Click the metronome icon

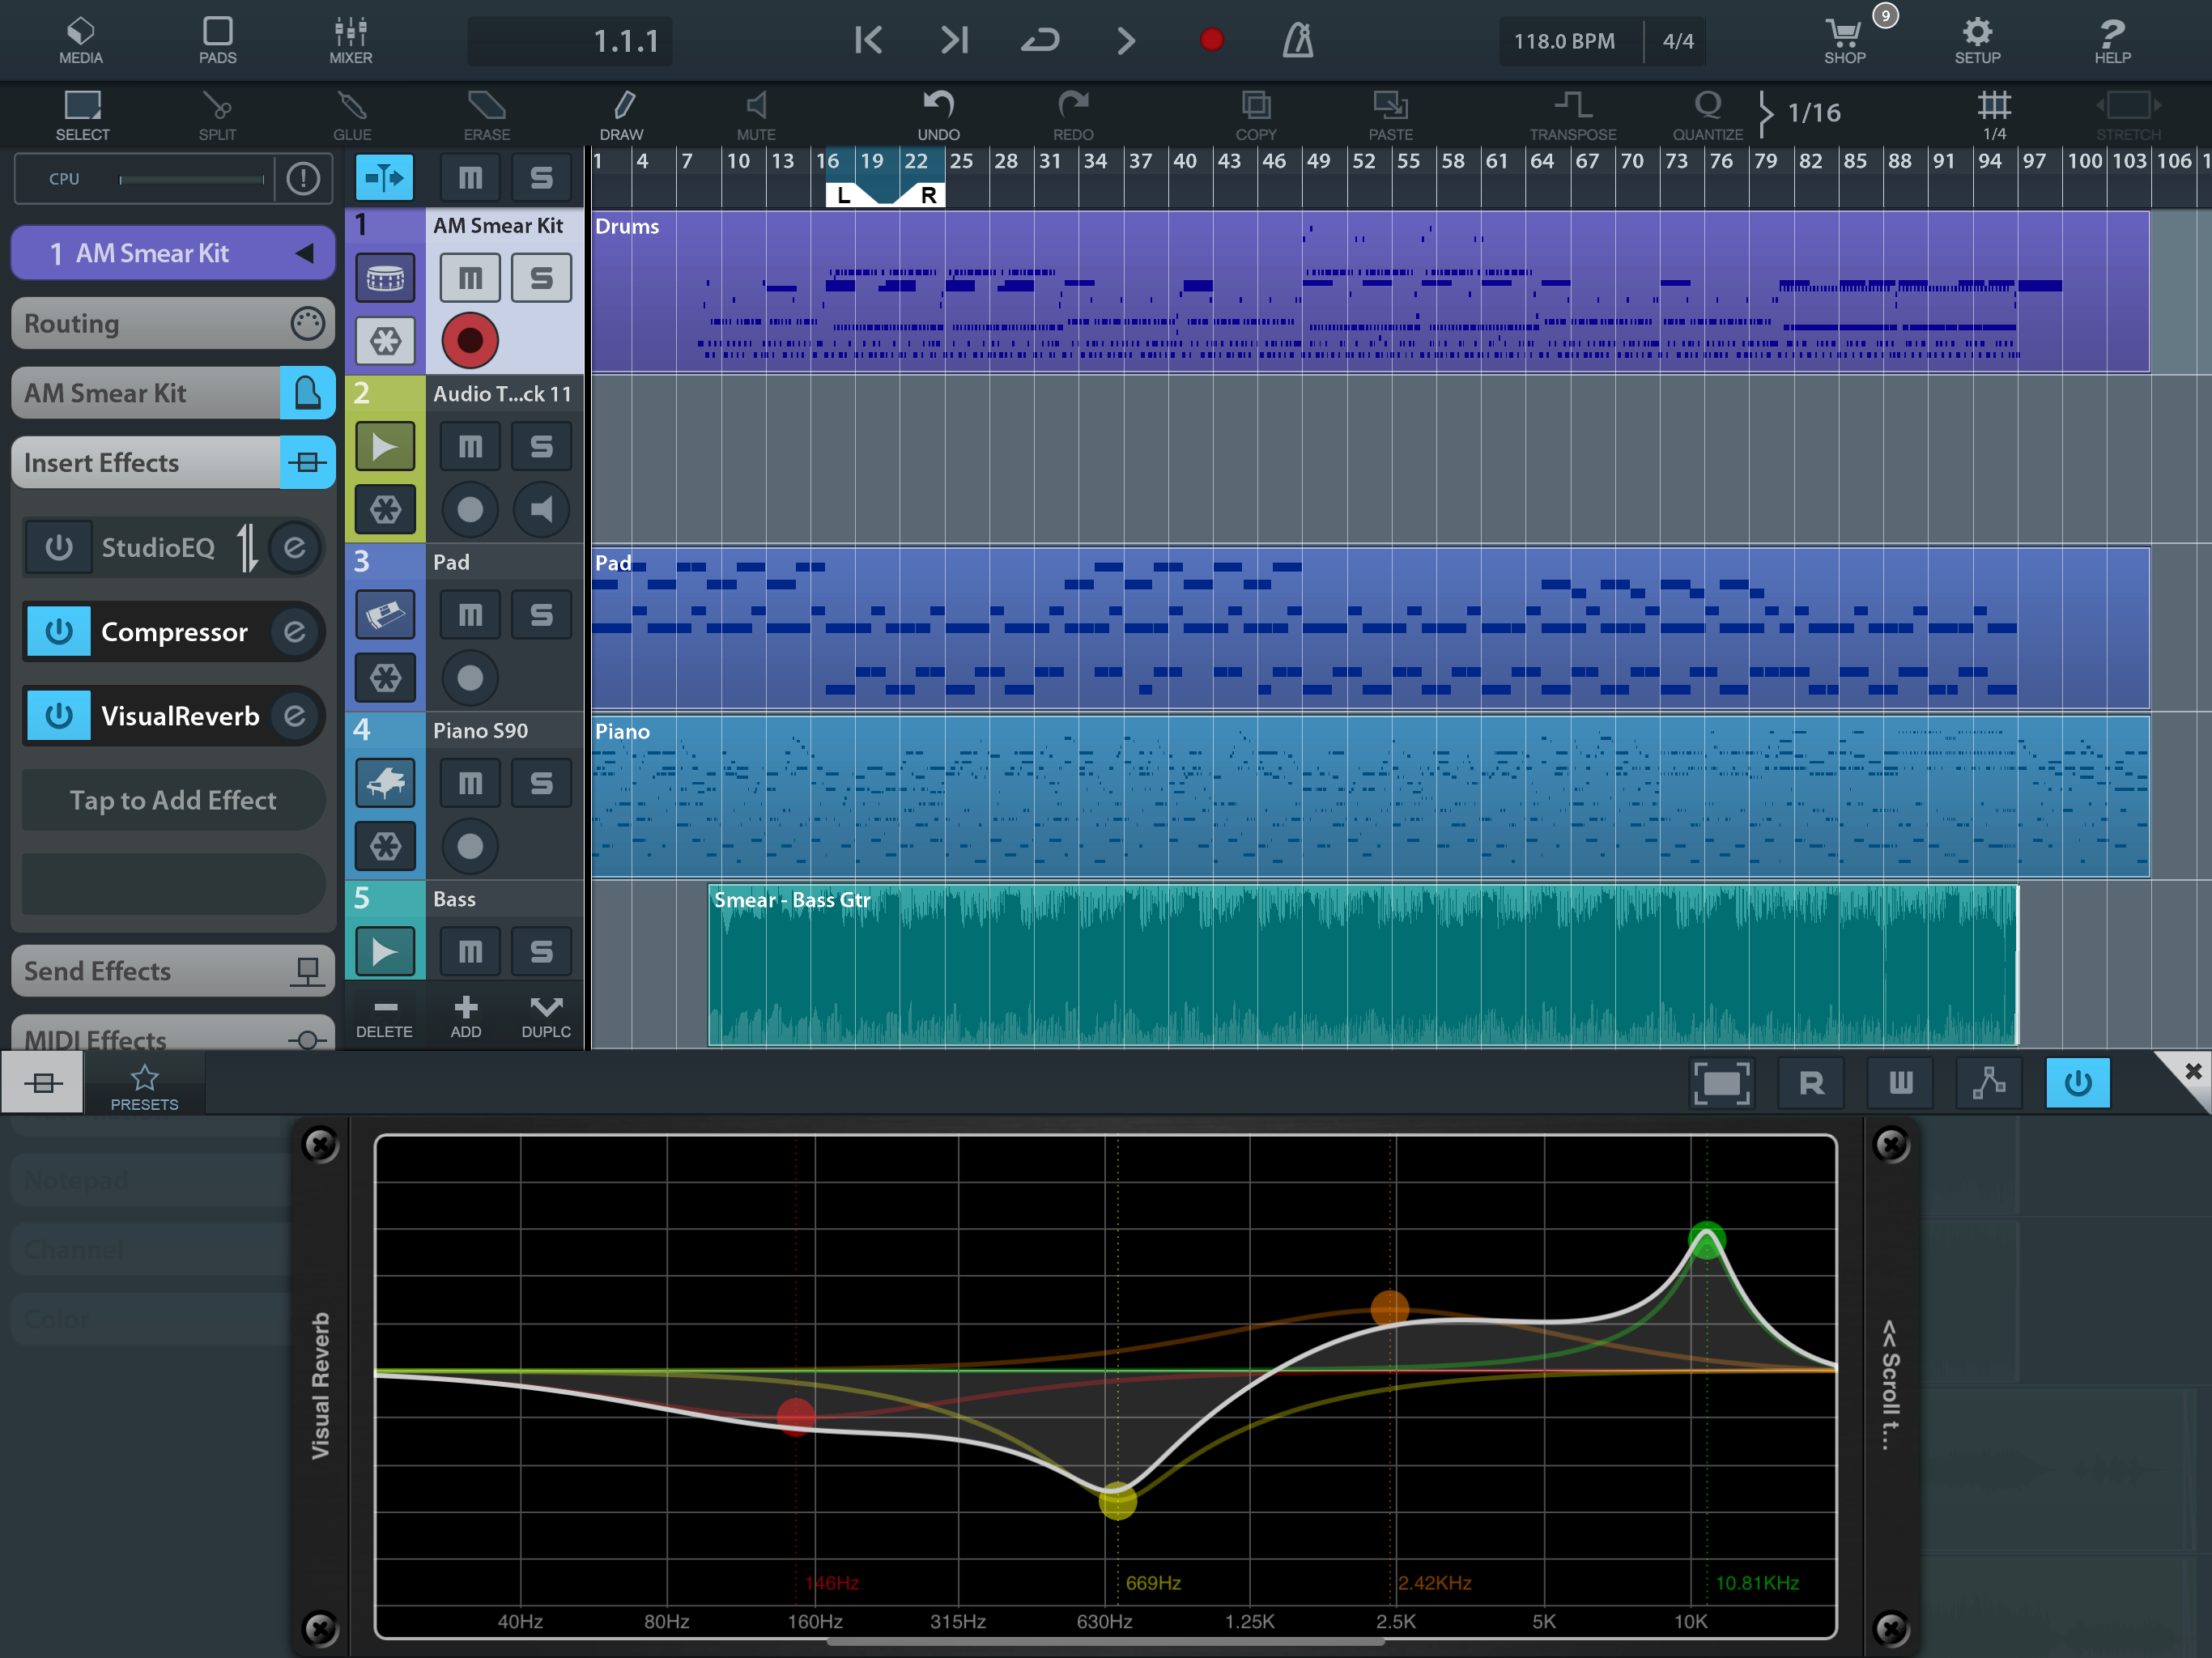[x=1297, y=40]
